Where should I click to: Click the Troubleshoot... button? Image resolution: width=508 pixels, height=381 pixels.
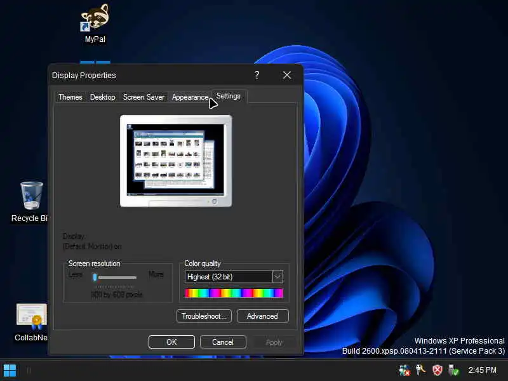[204, 316]
